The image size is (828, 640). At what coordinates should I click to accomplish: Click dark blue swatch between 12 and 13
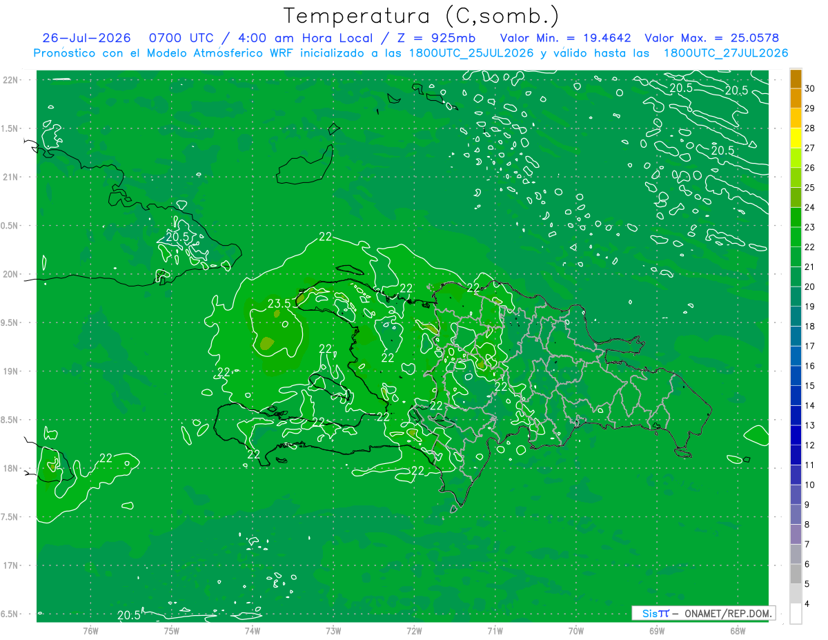point(796,435)
